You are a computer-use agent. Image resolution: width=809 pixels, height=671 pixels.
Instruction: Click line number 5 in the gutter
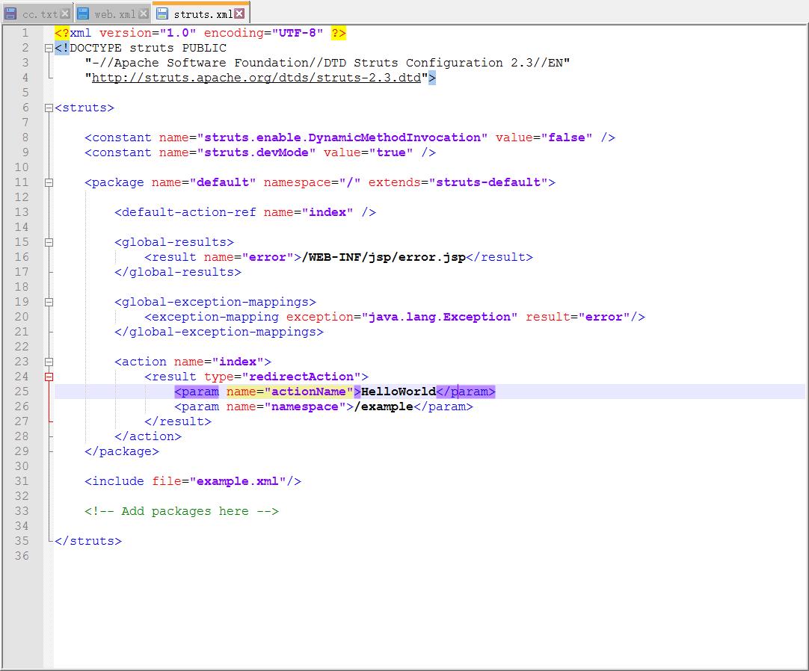(25, 93)
